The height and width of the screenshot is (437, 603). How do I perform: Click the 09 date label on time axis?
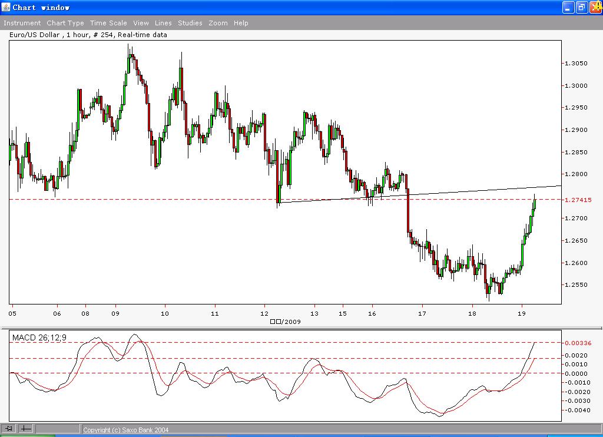pos(115,313)
